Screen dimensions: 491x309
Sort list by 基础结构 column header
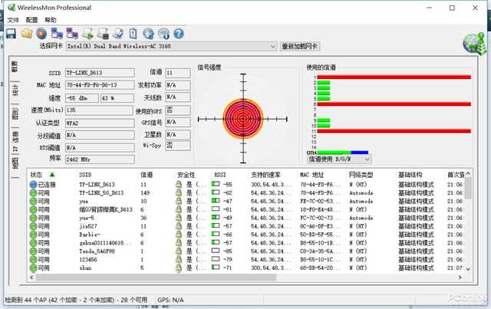(x=410, y=175)
